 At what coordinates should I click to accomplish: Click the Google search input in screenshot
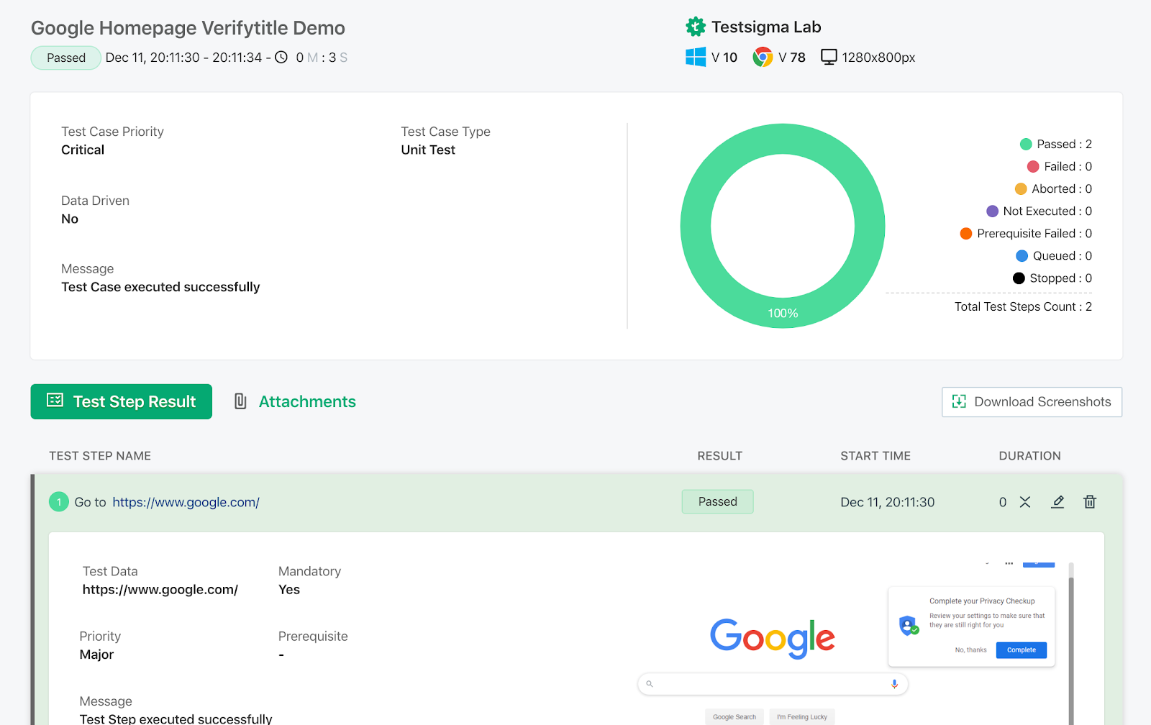click(x=773, y=684)
